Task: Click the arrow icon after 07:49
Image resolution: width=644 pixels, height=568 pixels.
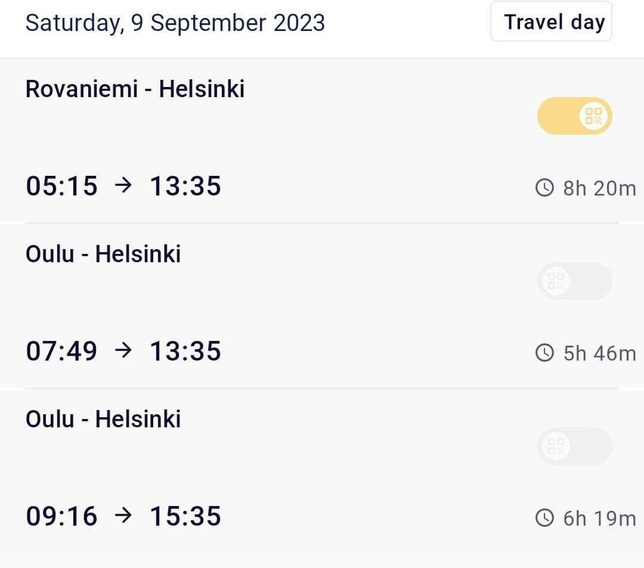Action: (123, 351)
